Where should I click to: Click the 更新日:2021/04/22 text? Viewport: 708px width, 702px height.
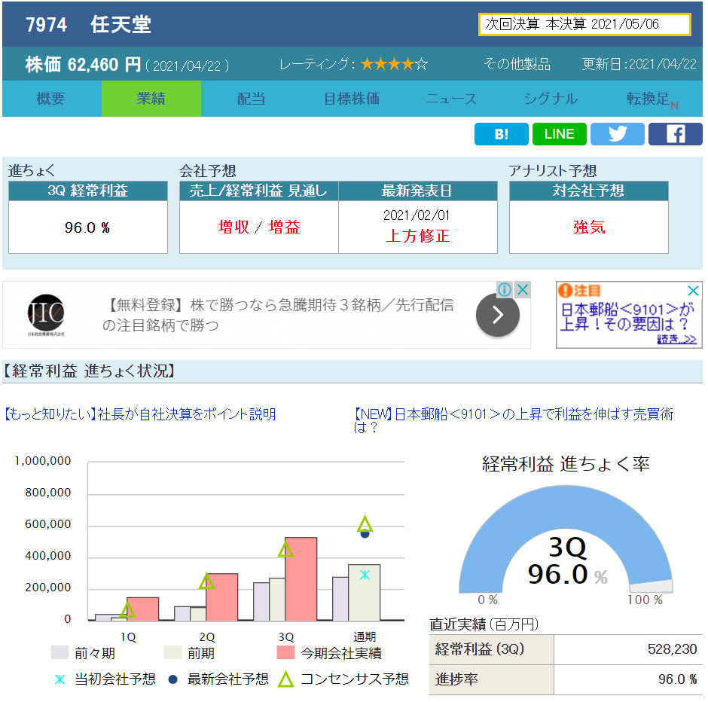point(639,64)
